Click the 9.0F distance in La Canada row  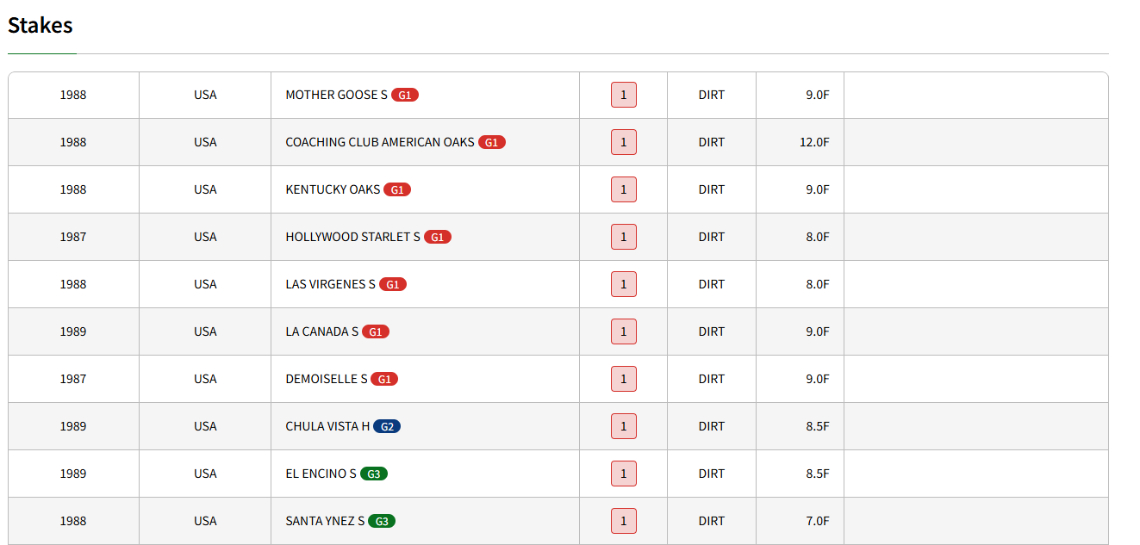[x=818, y=331]
